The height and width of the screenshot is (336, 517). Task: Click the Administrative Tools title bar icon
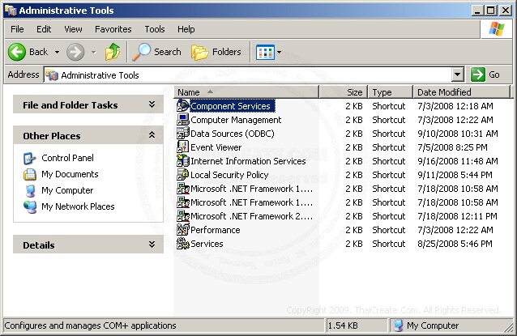[11, 11]
